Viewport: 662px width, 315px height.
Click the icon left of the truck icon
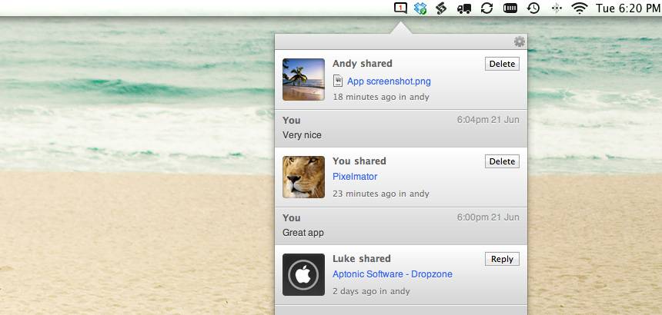pyautogui.click(x=442, y=8)
